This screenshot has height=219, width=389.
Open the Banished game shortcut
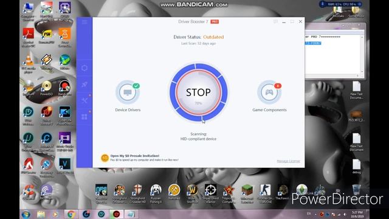click(174, 192)
